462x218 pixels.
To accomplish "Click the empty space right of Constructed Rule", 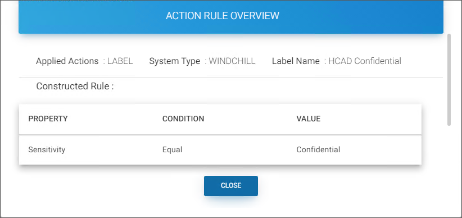I will [x=277, y=87].
